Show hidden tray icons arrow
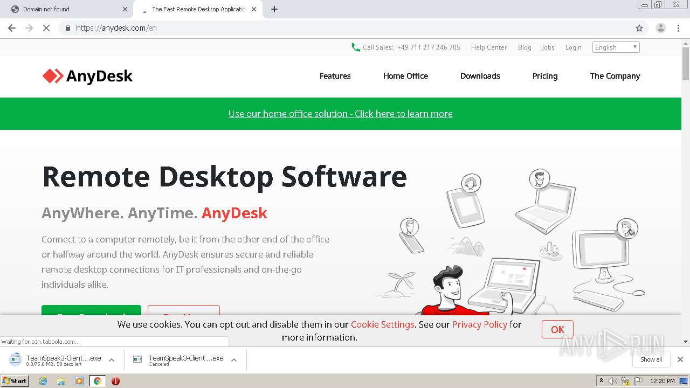Viewport: 690px width, 388px height. click(x=601, y=381)
